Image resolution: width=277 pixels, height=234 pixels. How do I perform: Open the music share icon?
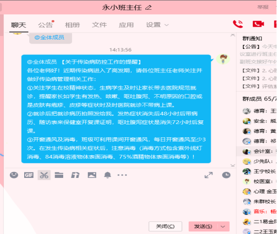tap(75, 175)
